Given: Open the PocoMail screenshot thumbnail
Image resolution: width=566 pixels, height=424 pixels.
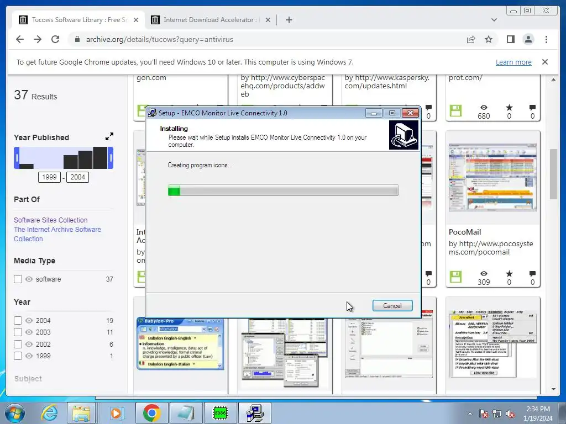Looking at the screenshot, I should click(492, 177).
